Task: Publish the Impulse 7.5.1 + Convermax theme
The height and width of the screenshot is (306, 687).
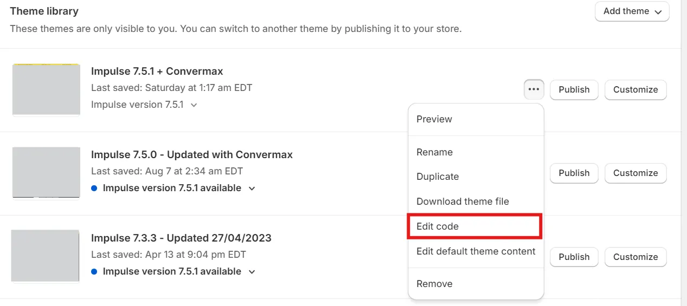Action: click(x=574, y=90)
